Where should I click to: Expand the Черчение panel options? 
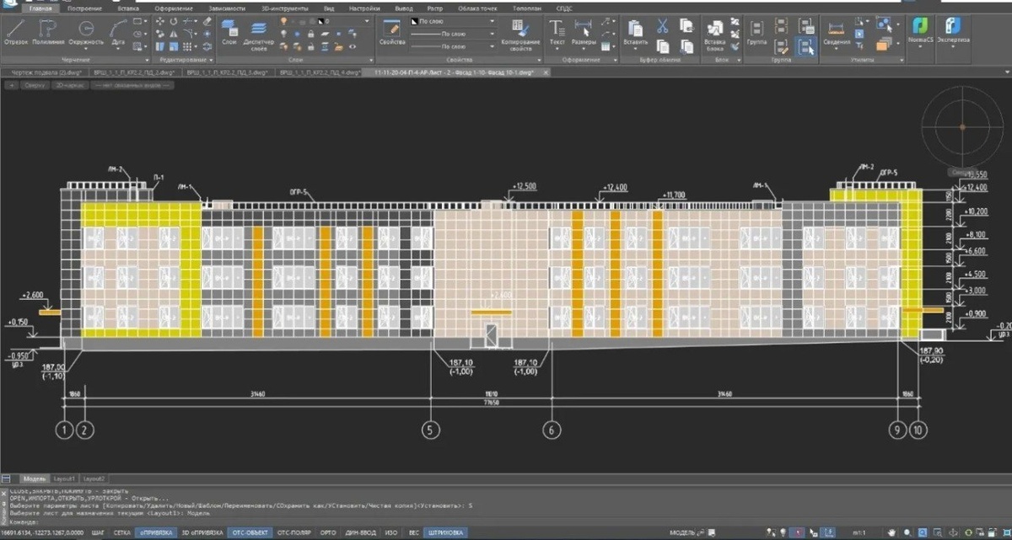pos(148,60)
